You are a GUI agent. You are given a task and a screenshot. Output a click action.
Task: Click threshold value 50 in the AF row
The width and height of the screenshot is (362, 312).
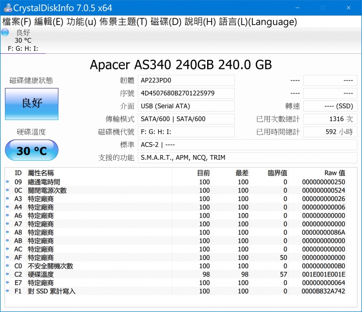coord(284,258)
